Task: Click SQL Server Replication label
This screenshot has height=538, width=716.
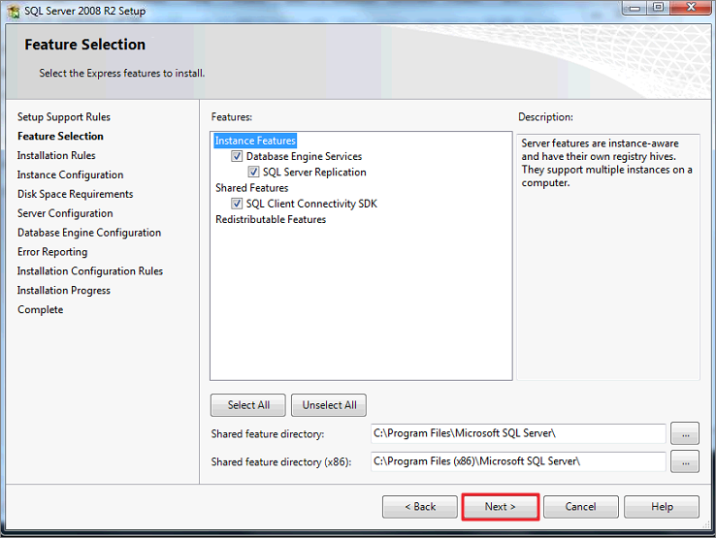Action: (314, 172)
